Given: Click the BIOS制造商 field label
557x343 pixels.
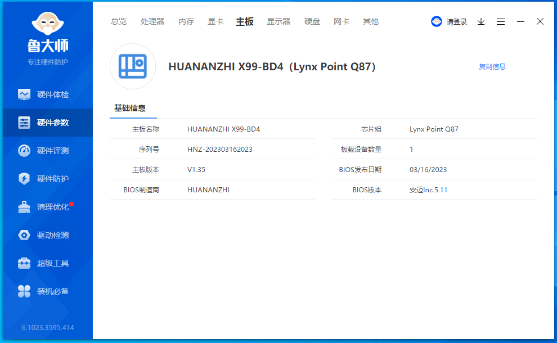Looking at the screenshot, I should coord(141,190).
